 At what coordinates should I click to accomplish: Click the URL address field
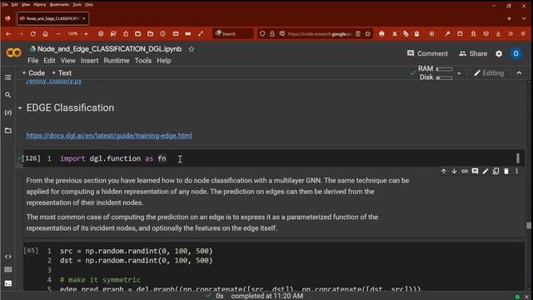319,33
